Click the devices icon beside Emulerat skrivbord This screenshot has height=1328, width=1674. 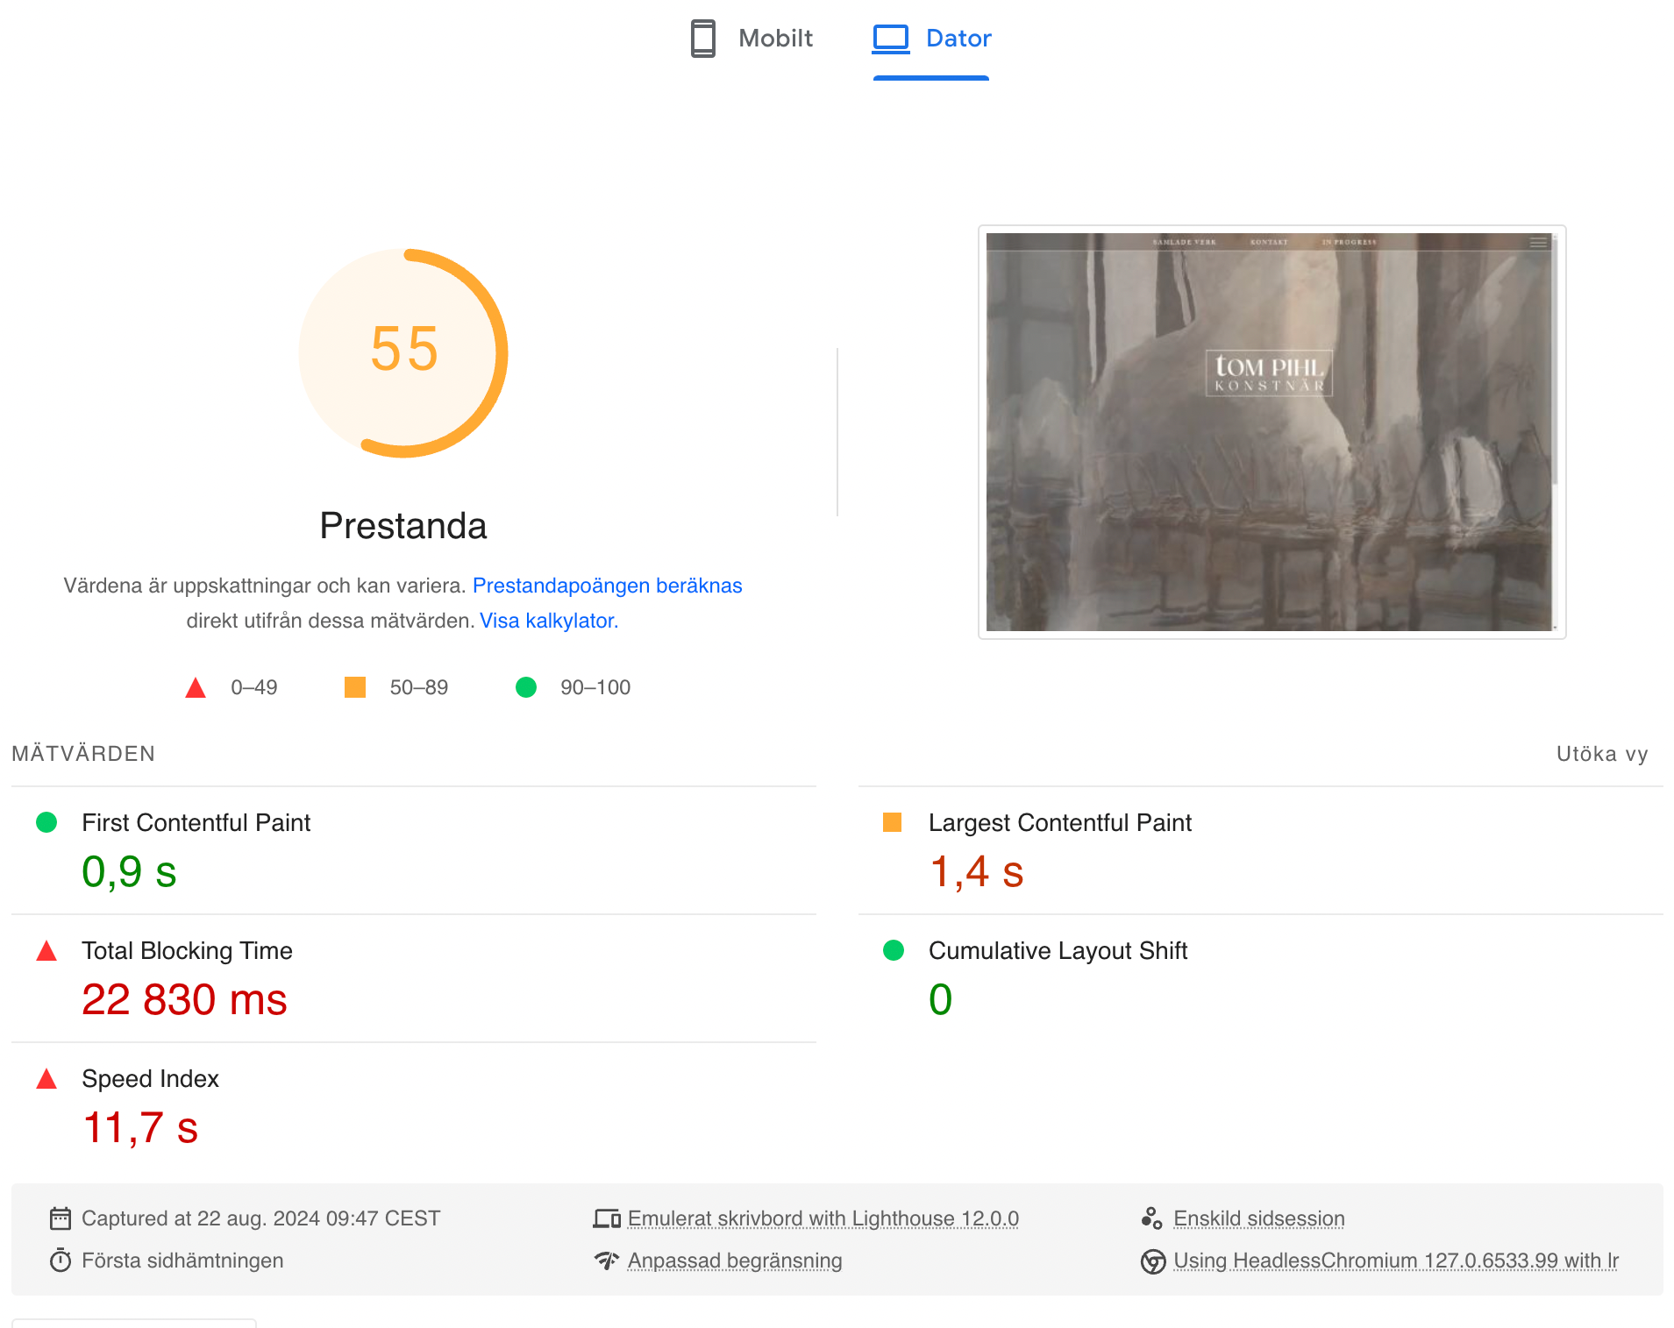(607, 1218)
